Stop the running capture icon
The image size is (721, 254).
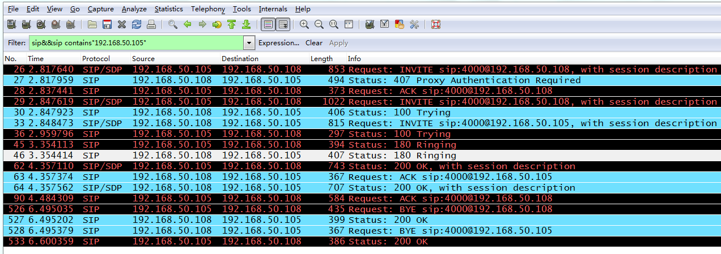click(56, 24)
